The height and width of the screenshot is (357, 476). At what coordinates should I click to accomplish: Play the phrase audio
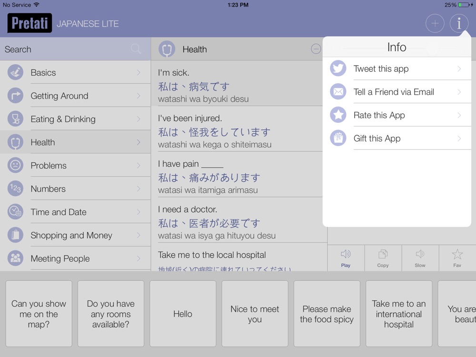tap(346, 258)
